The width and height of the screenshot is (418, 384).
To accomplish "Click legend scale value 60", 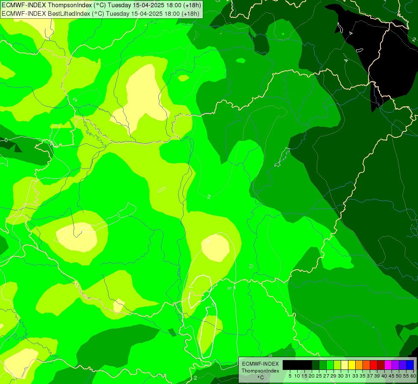I will pyautogui.click(x=413, y=376).
